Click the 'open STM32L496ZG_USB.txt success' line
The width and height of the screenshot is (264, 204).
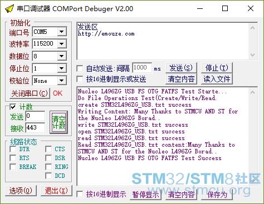coord(131,132)
